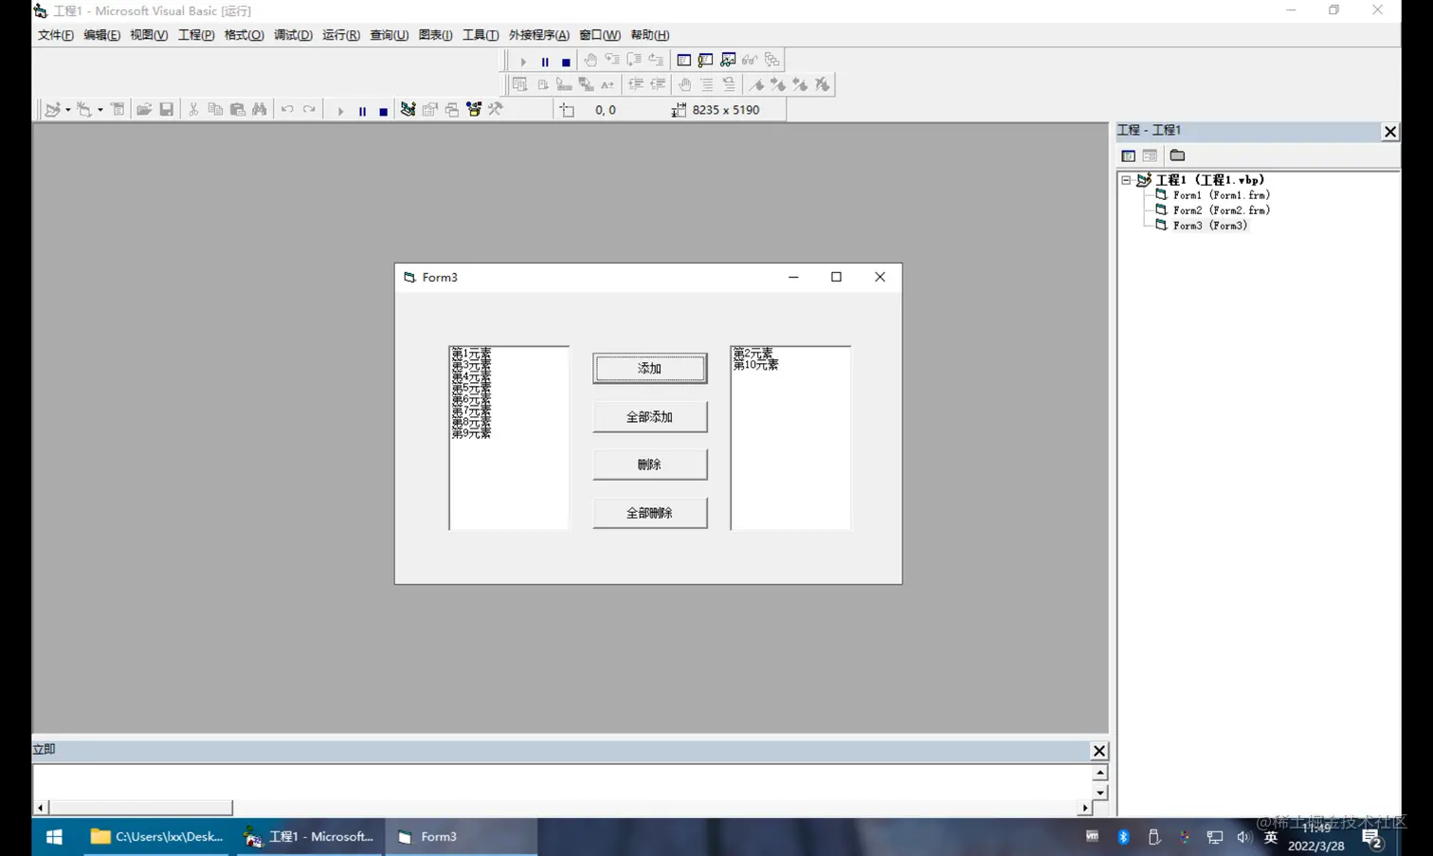Viewport: 1433px width, 856px height.
Task: Toggle Bookmark flag icon on Edit toolbar
Action: pyautogui.click(x=756, y=85)
